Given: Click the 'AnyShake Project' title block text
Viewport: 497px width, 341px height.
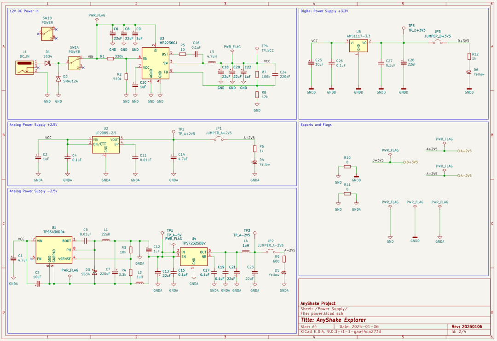Looking at the screenshot, I should (x=318, y=303).
